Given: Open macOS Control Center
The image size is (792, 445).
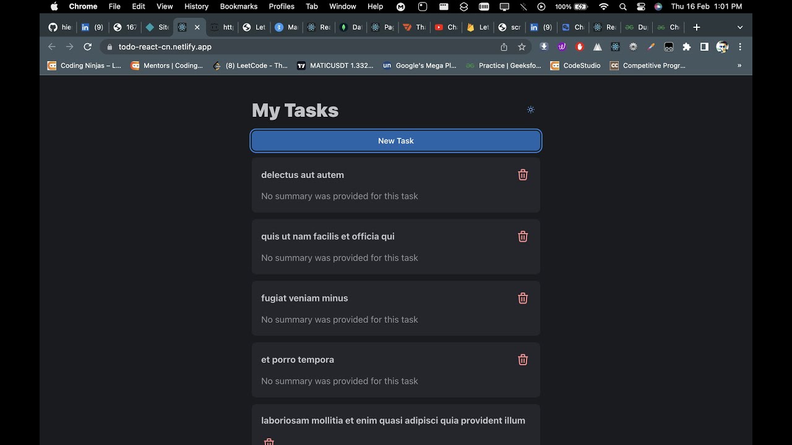Looking at the screenshot, I should click(641, 6).
